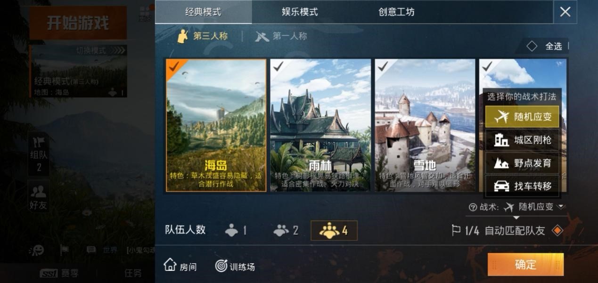Open the 训练场 target icon

point(221,266)
